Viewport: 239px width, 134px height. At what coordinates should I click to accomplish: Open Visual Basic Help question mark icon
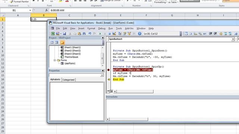[x=139, y=33]
